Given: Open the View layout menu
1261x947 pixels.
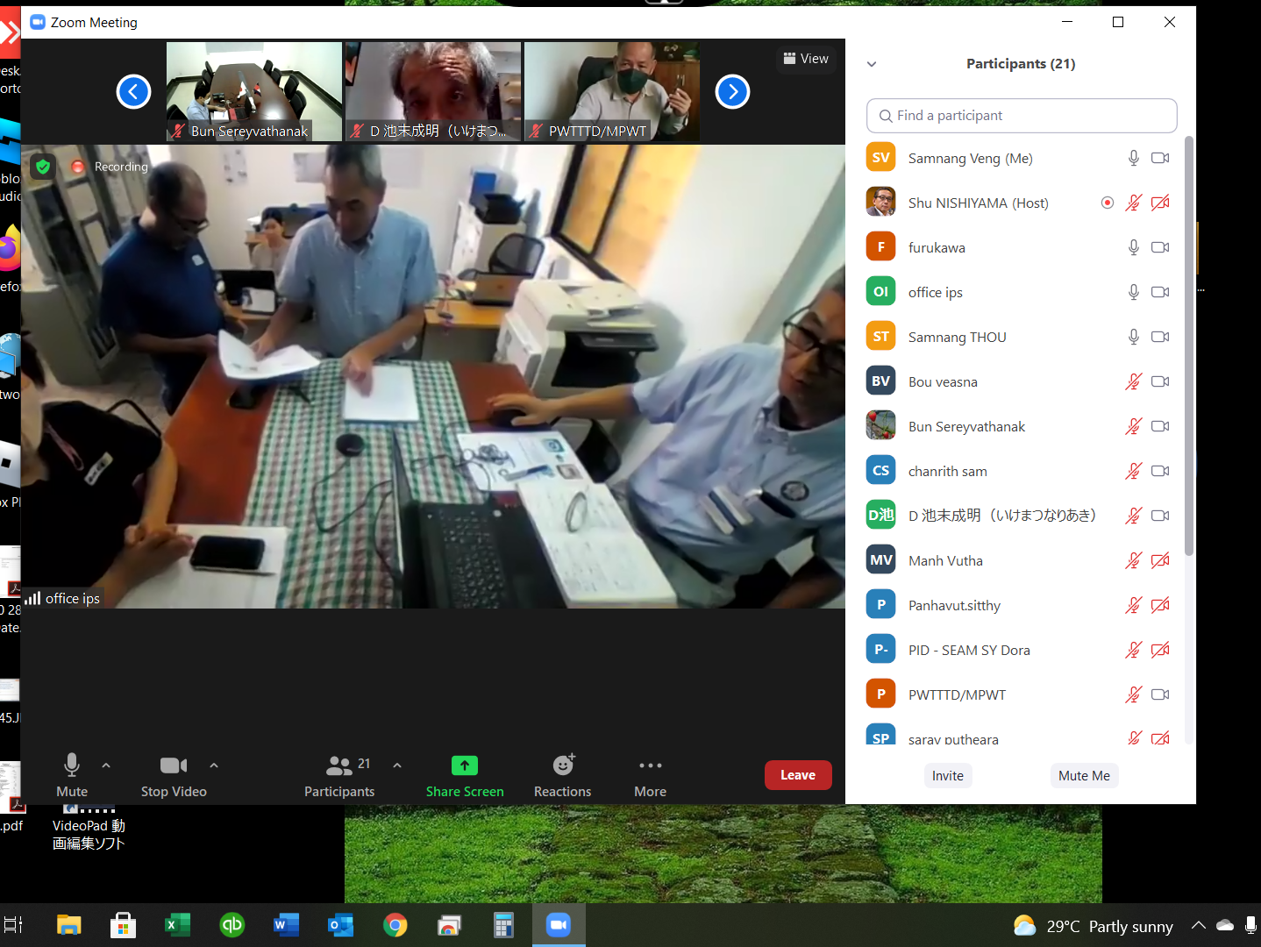Looking at the screenshot, I should 806,59.
